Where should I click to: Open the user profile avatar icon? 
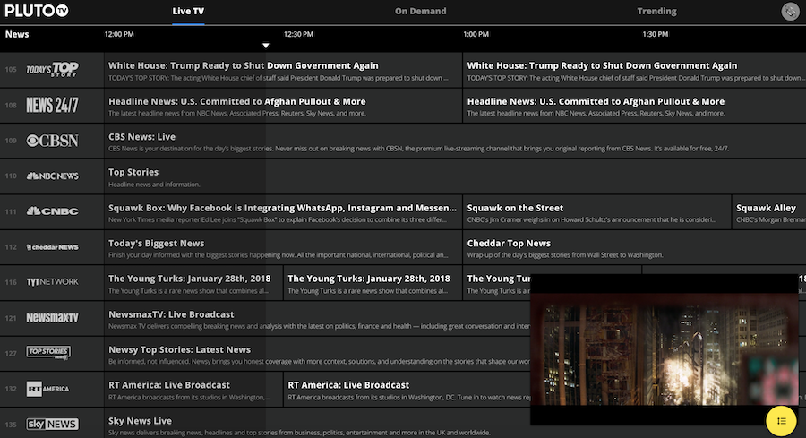click(x=790, y=12)
